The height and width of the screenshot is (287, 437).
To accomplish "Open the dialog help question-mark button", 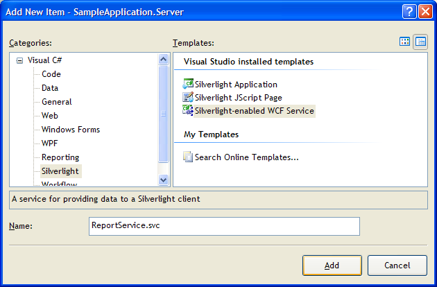I will pos(409,12).
